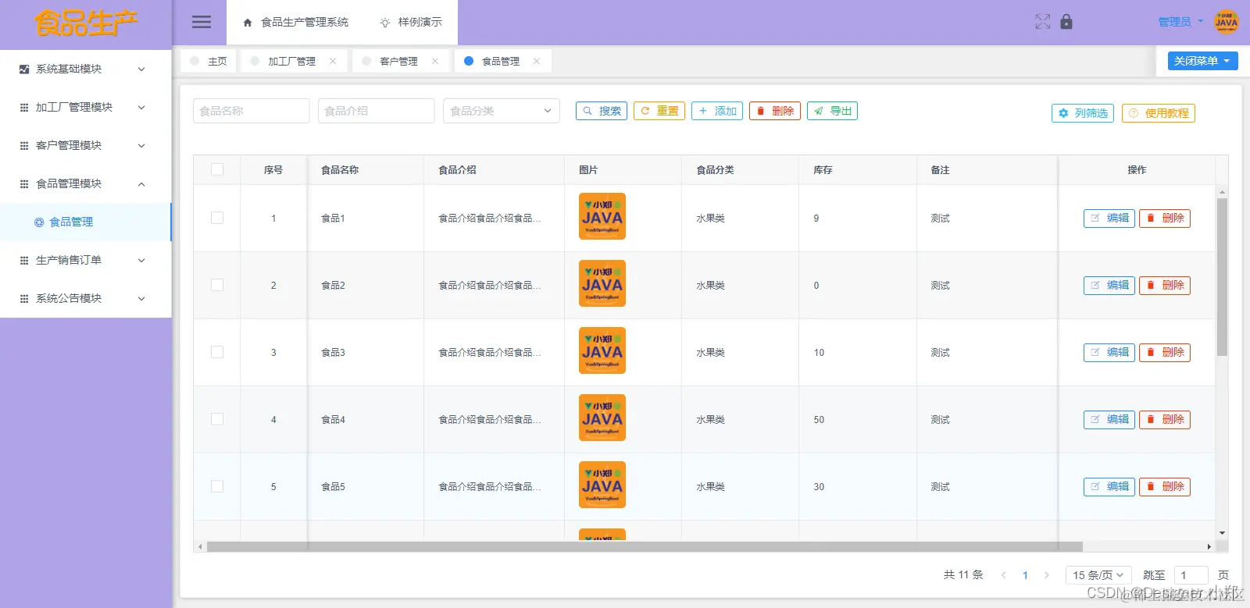Close the 加工厂管理 tab
The image size is (1250, 608).
click(333, 61)
